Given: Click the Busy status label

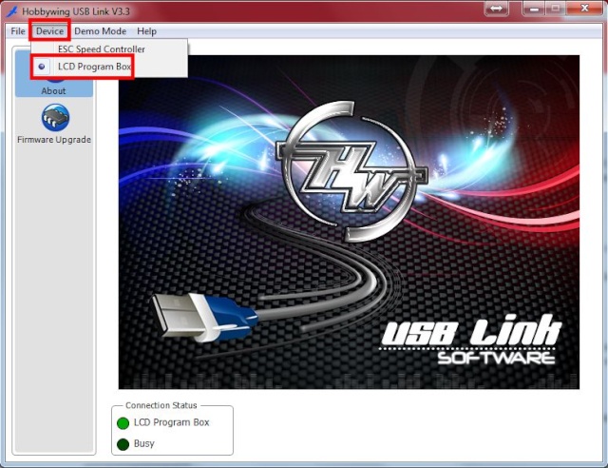Looking at the screenshot, I should coord(143,443).
